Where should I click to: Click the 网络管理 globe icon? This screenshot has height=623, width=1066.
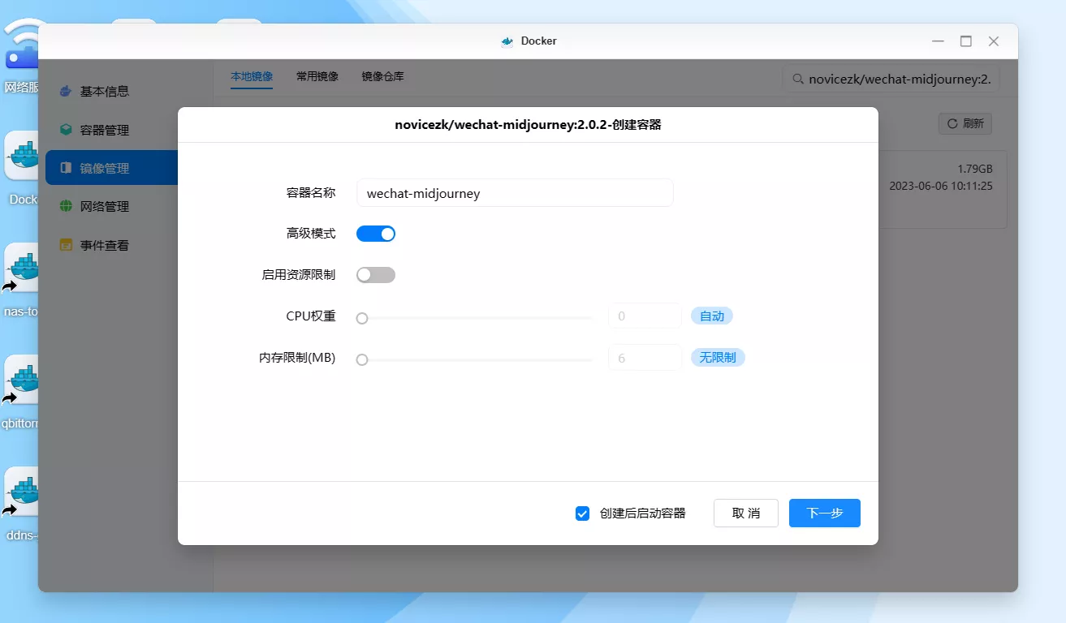click(x=66, y=207)
